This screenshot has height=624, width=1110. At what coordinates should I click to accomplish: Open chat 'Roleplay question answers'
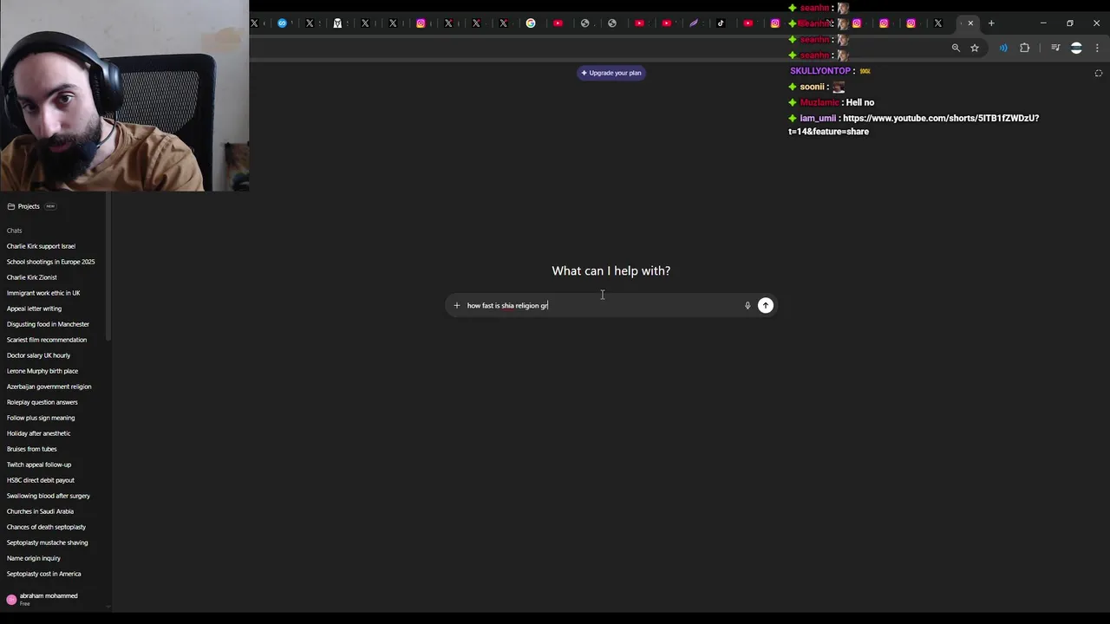click(x=42, y=402)
